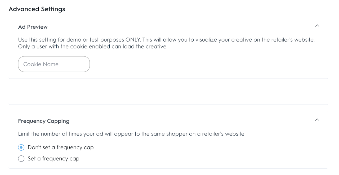Click the Ad Preview section title
The image size is (339, 175).
pyautogui.click(x=33, y=27)
